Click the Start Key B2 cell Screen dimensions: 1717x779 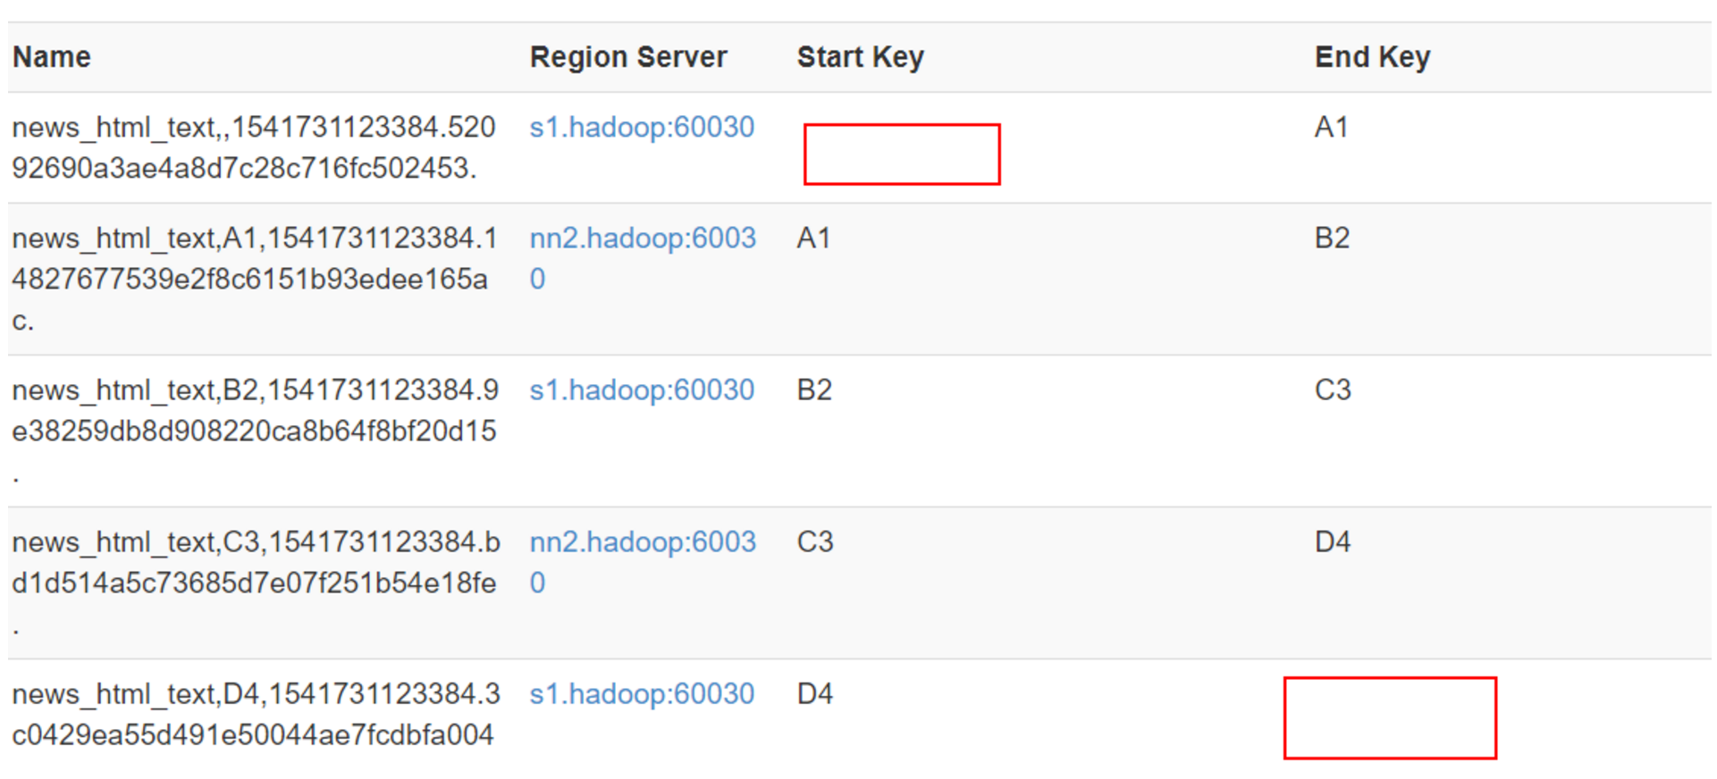click(814, 390)
